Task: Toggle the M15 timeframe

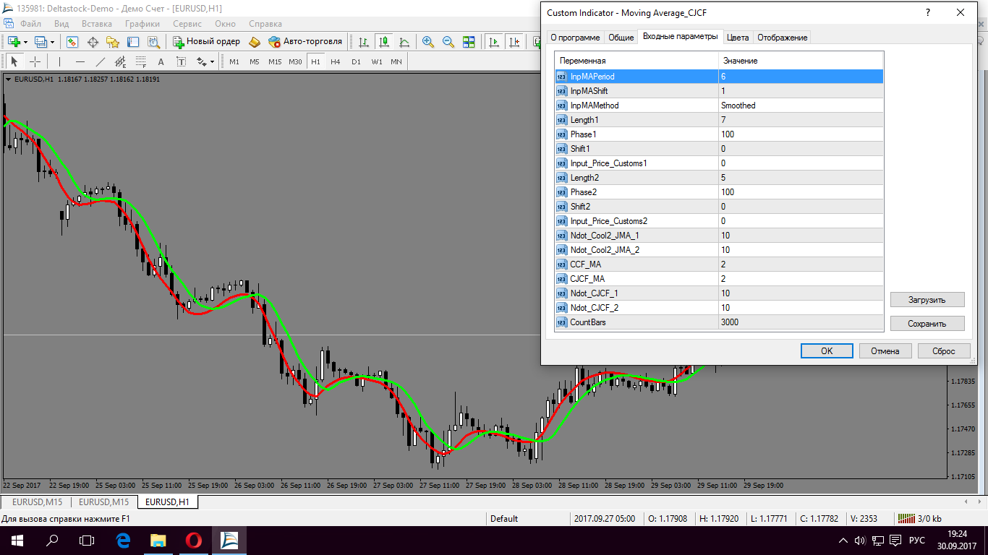Action: tap(275, 61)
